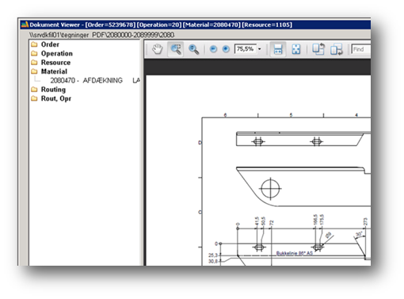Toggle scrolling page fit width mode
Screen dimensions: 404x299
pyautogui.click(x=278, y=49)
